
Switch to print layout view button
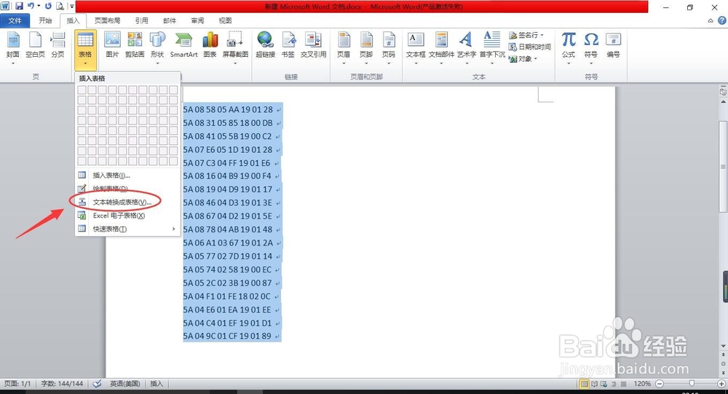(x=585, y=384)
